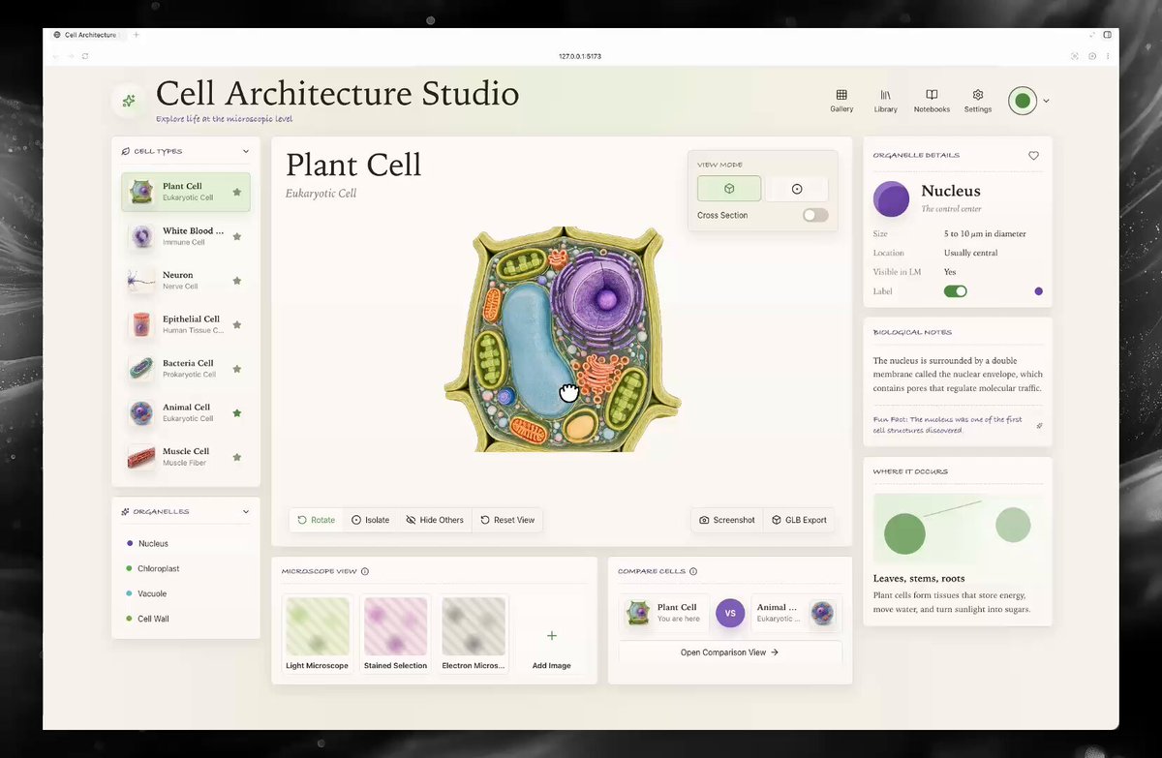Screen dimensions: 1162x758
Task: Take a Screenshot of the model
Action: click(727, 520)
